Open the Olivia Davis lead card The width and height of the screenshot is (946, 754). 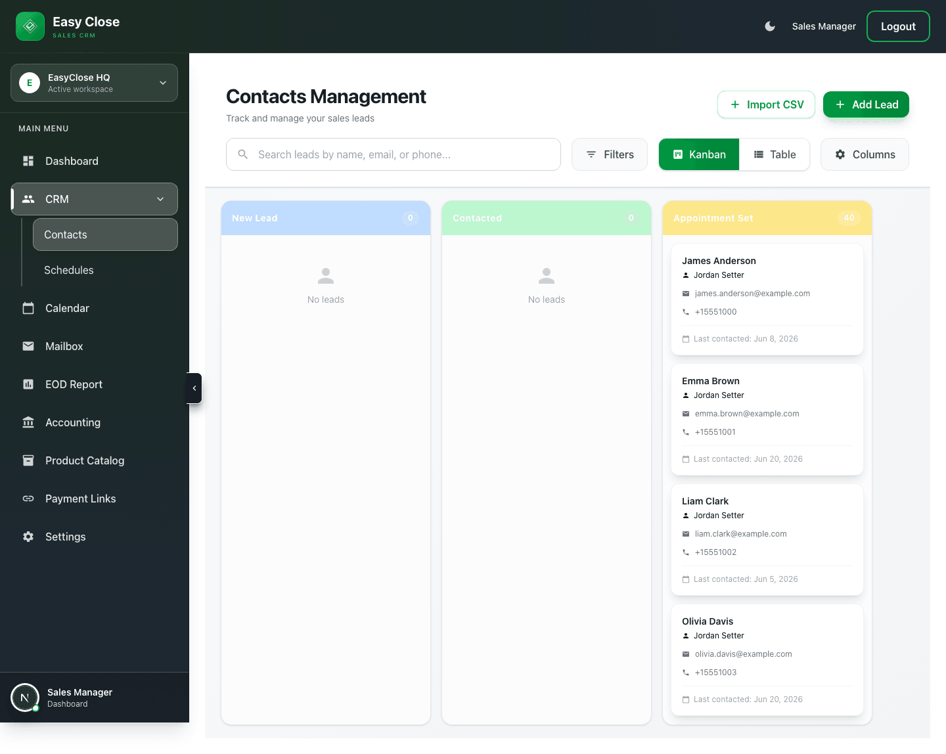point(767,660)
